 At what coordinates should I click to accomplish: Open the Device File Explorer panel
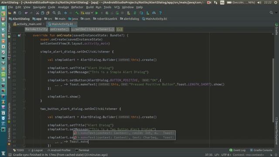[x=276, y=131]
